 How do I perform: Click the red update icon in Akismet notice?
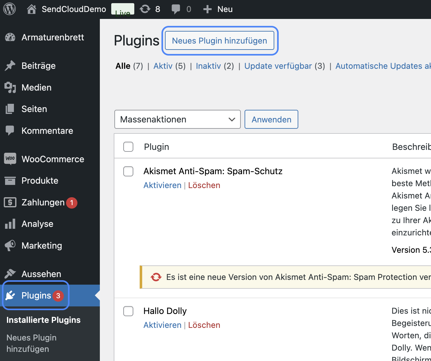coord(156,277)
